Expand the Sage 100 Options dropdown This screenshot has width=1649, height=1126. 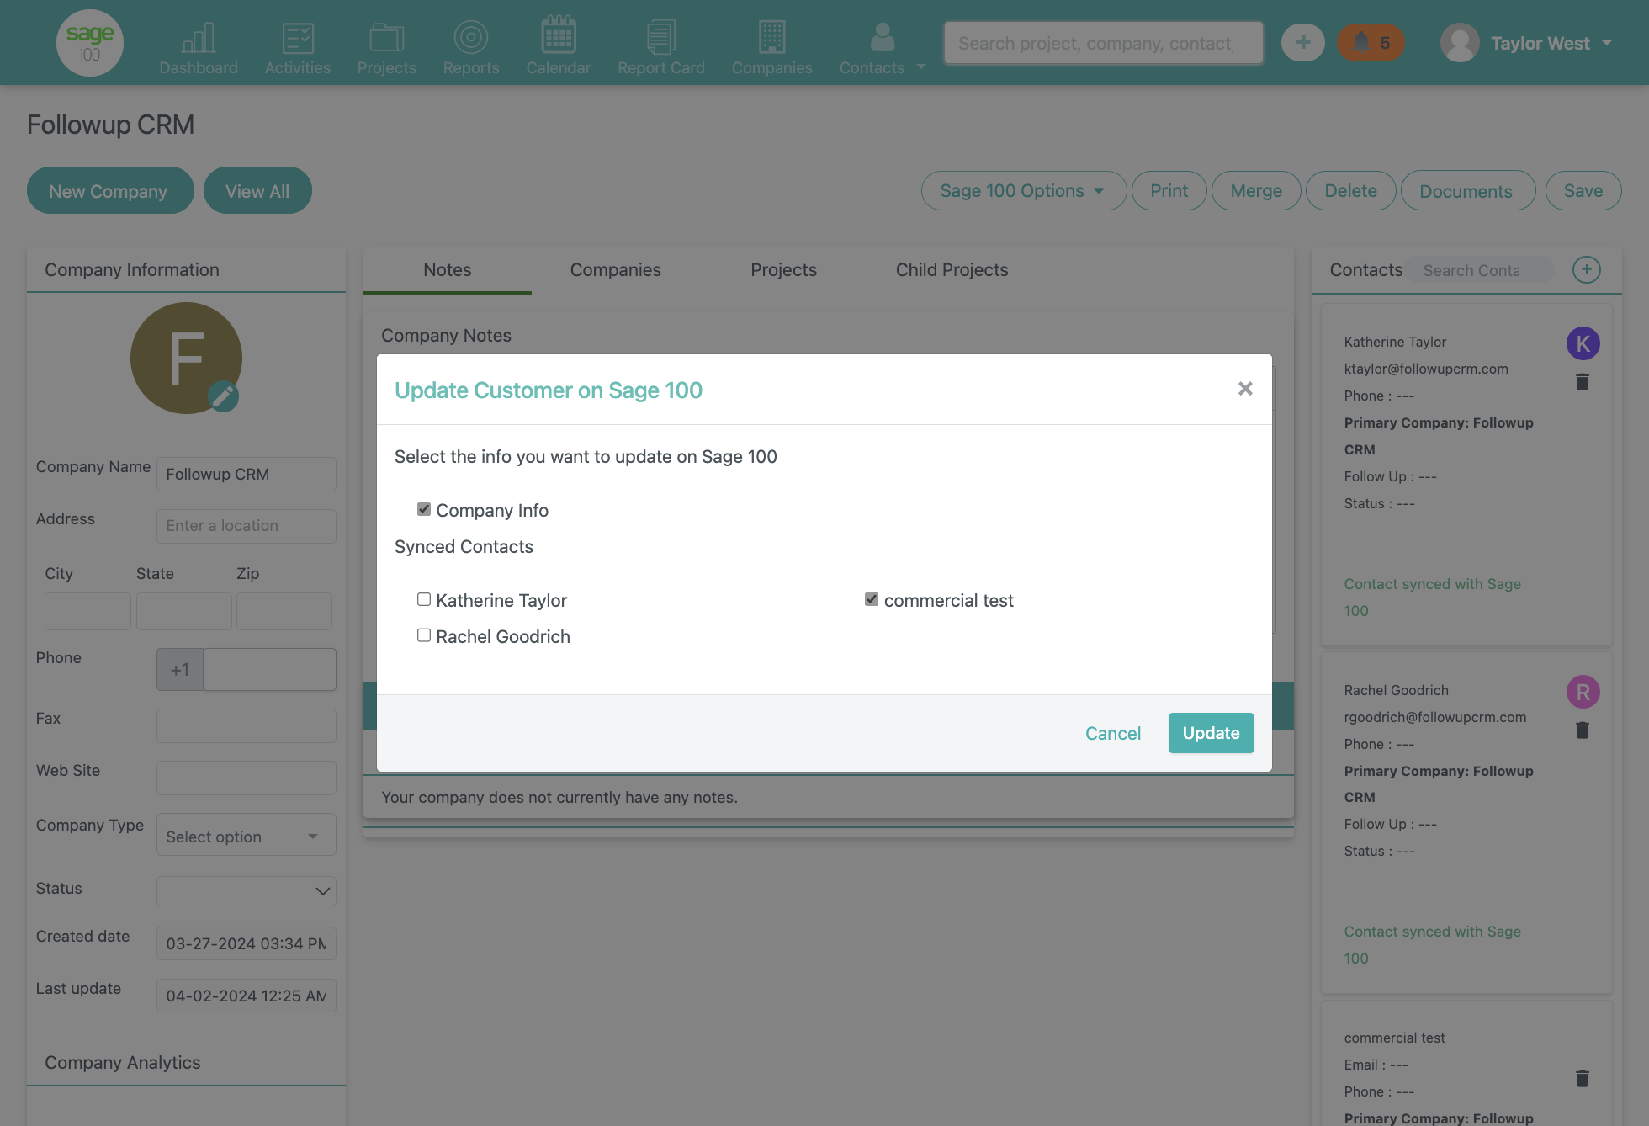click(1023, 191)
